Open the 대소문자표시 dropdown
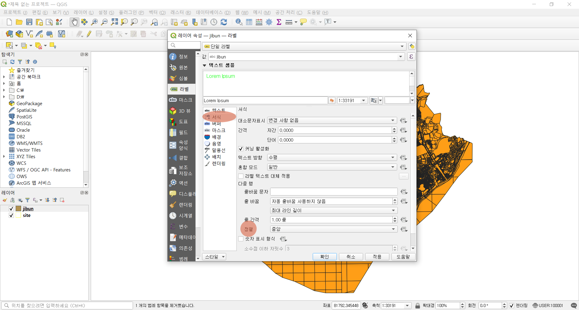Viewport: 579px width, 310px height. [332, 121]
